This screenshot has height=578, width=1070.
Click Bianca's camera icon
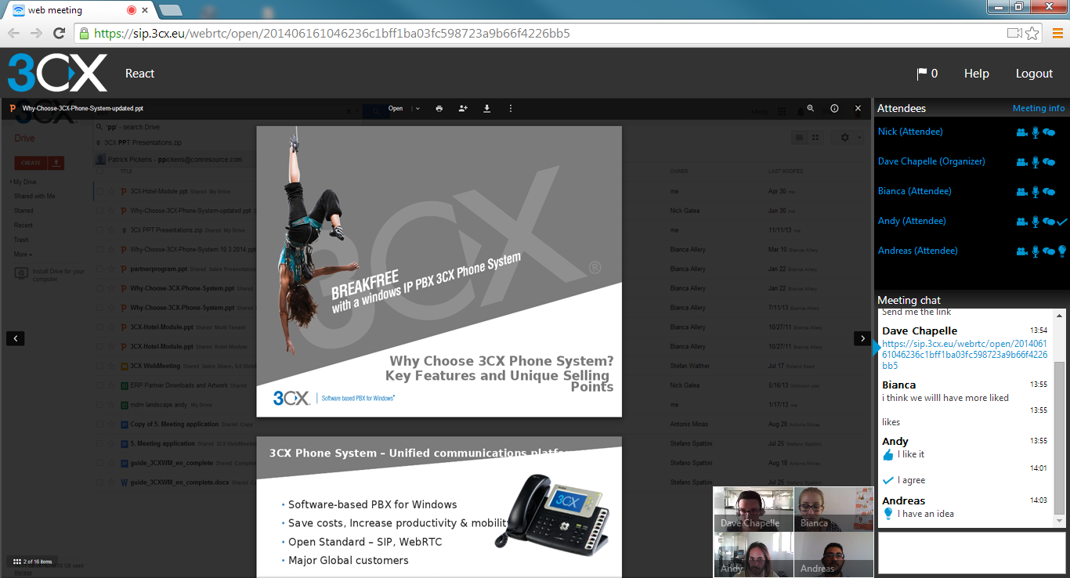(x=1021, y=192)
